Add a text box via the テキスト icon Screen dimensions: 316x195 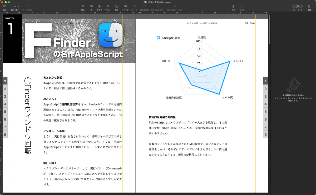107,7
